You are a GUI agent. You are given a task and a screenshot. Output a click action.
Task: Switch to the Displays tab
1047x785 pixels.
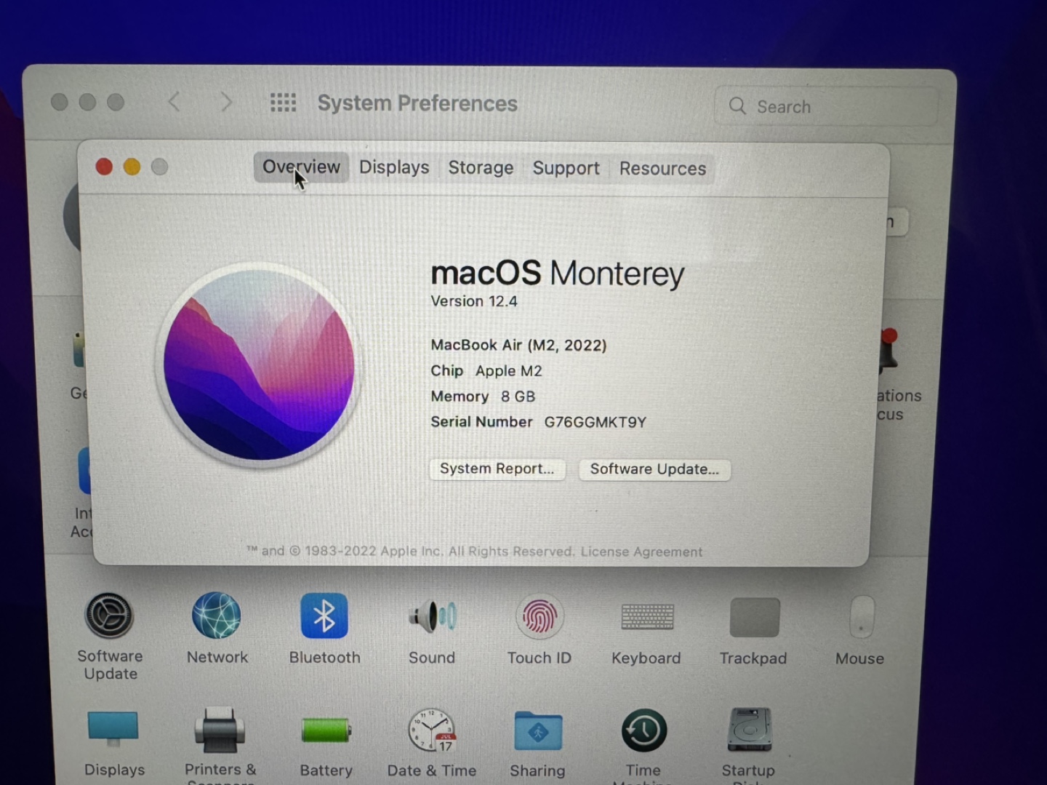tap(394, 167)
